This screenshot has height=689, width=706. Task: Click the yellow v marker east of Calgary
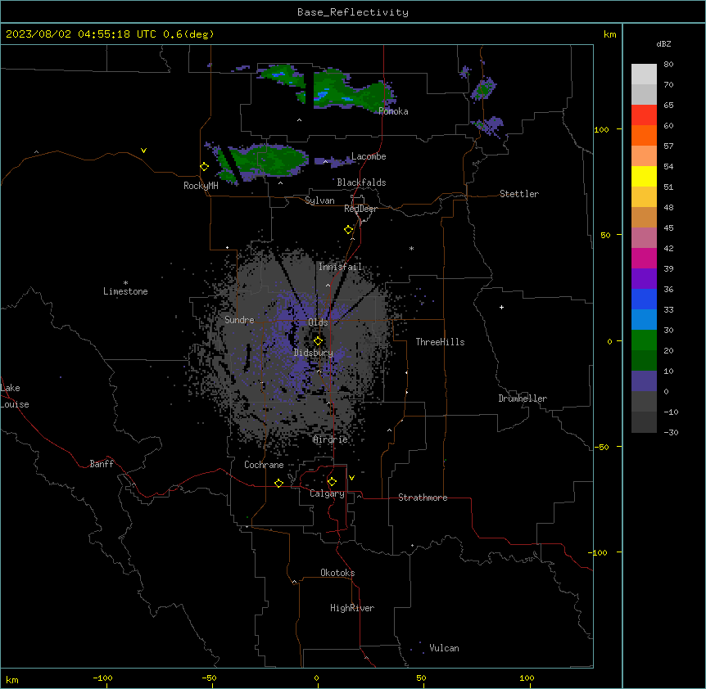(x=351, y=478)
